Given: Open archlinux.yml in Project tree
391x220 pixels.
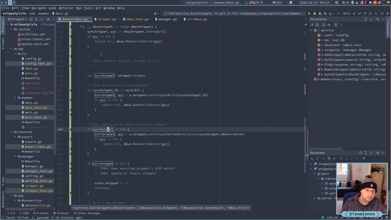Looking at the screenshot, I should 33,34.
